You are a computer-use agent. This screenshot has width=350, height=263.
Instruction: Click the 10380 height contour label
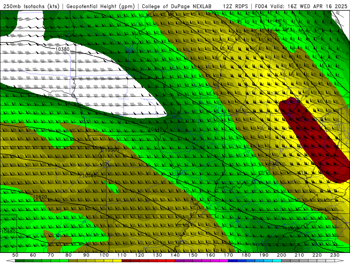62,49
